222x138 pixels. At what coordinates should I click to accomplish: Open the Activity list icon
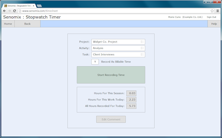pos(142,48)
